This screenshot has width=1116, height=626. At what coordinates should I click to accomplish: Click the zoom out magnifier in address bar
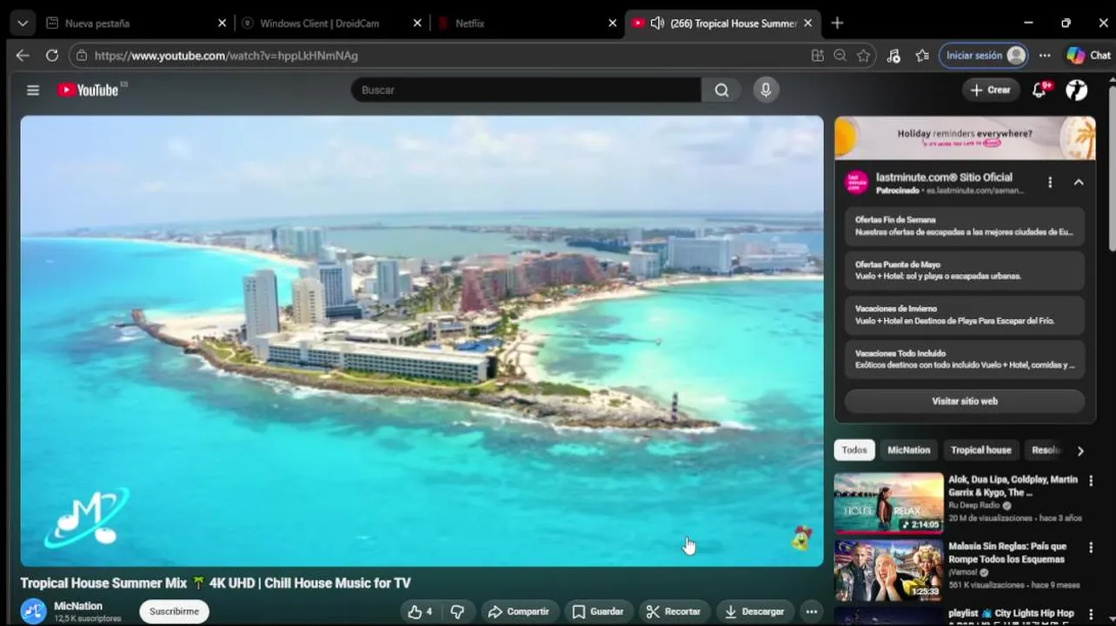tap(840, 56)
